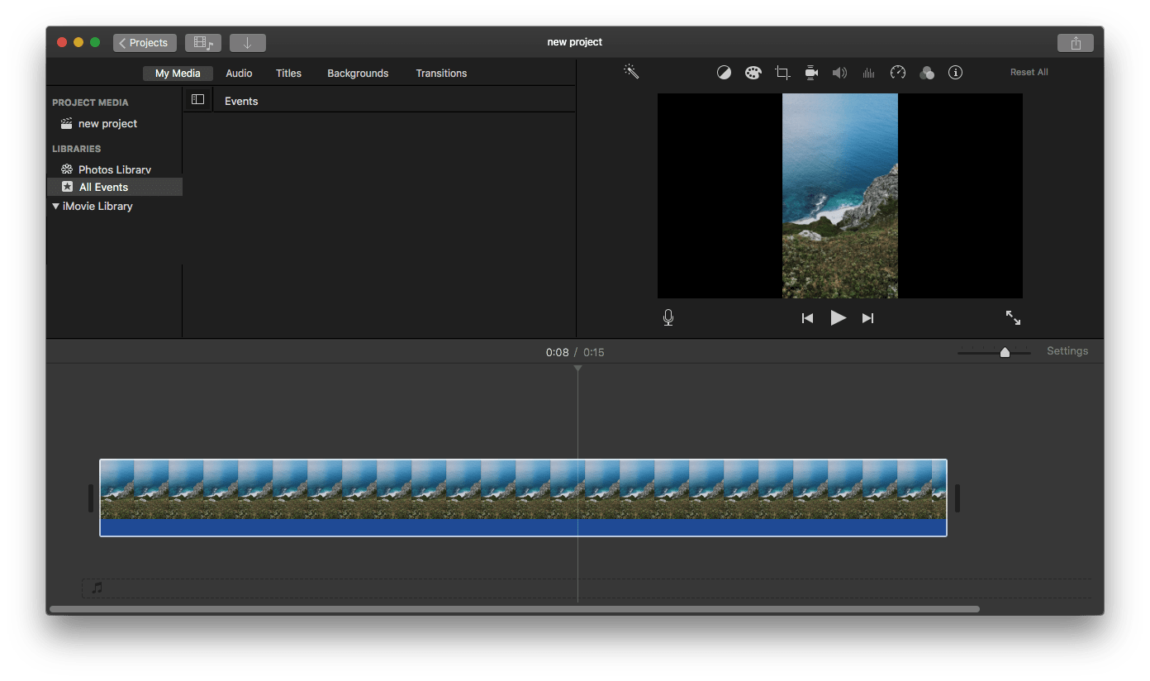Open the clip volume controls
The width and height of the screenshot is (1150, 681).
click(839, 72)
